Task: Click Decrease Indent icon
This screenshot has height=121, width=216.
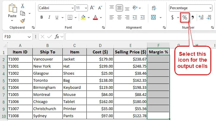Action: click(135, 17)
